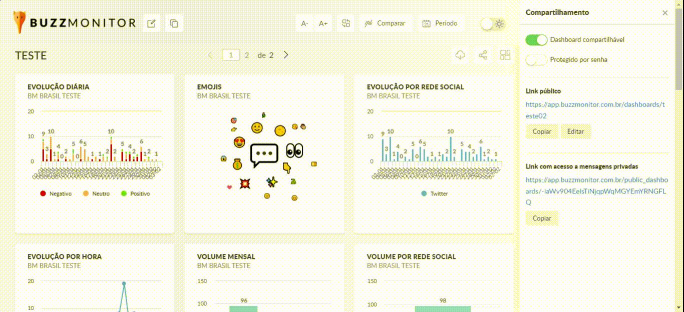Click the Editar public link button

point(575,131)
